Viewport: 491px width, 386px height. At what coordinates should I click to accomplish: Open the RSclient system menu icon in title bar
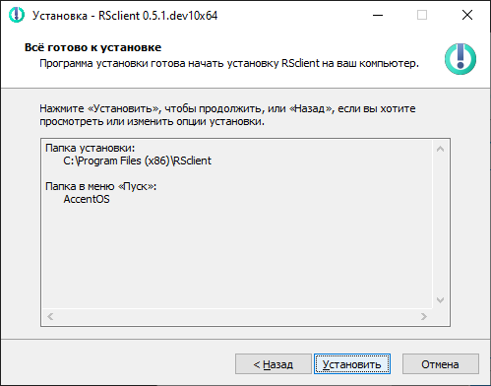click(17, 15)
